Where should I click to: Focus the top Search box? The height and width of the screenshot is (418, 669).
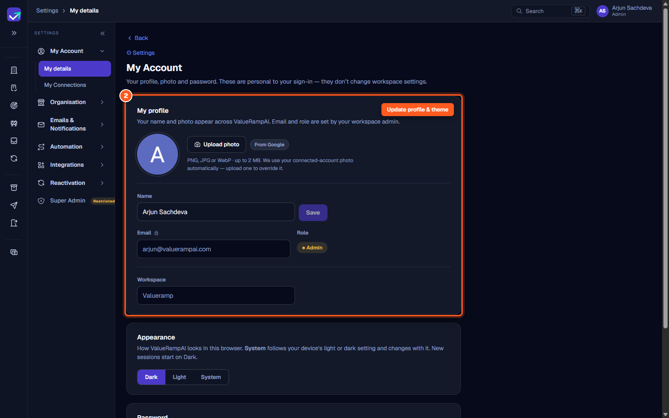pyautogui.click(x=551, y=11)
